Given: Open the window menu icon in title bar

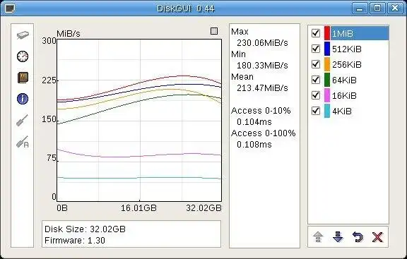Looking at the screenshot, I should tap(10, 8).
